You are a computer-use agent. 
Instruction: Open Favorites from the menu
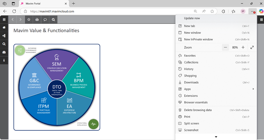pyautogui.click(x=216, y=55)
